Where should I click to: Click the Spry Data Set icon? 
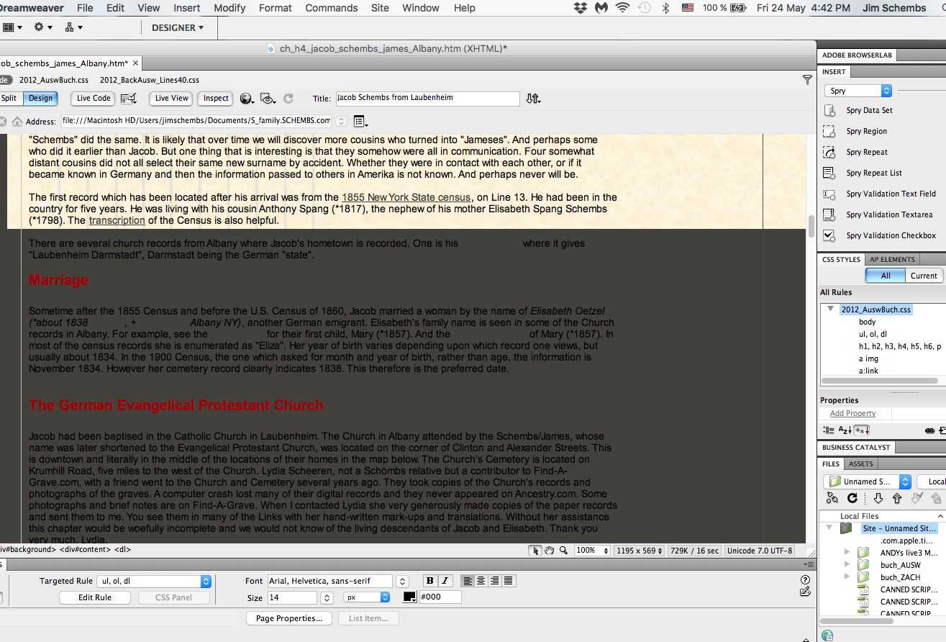[829, 111]
